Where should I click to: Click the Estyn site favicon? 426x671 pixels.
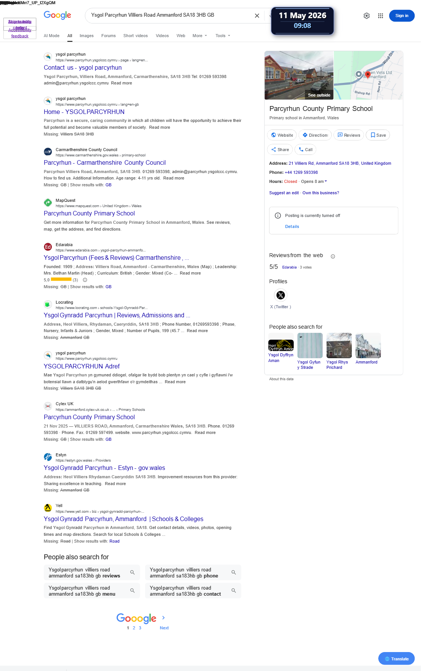(48, 457)
